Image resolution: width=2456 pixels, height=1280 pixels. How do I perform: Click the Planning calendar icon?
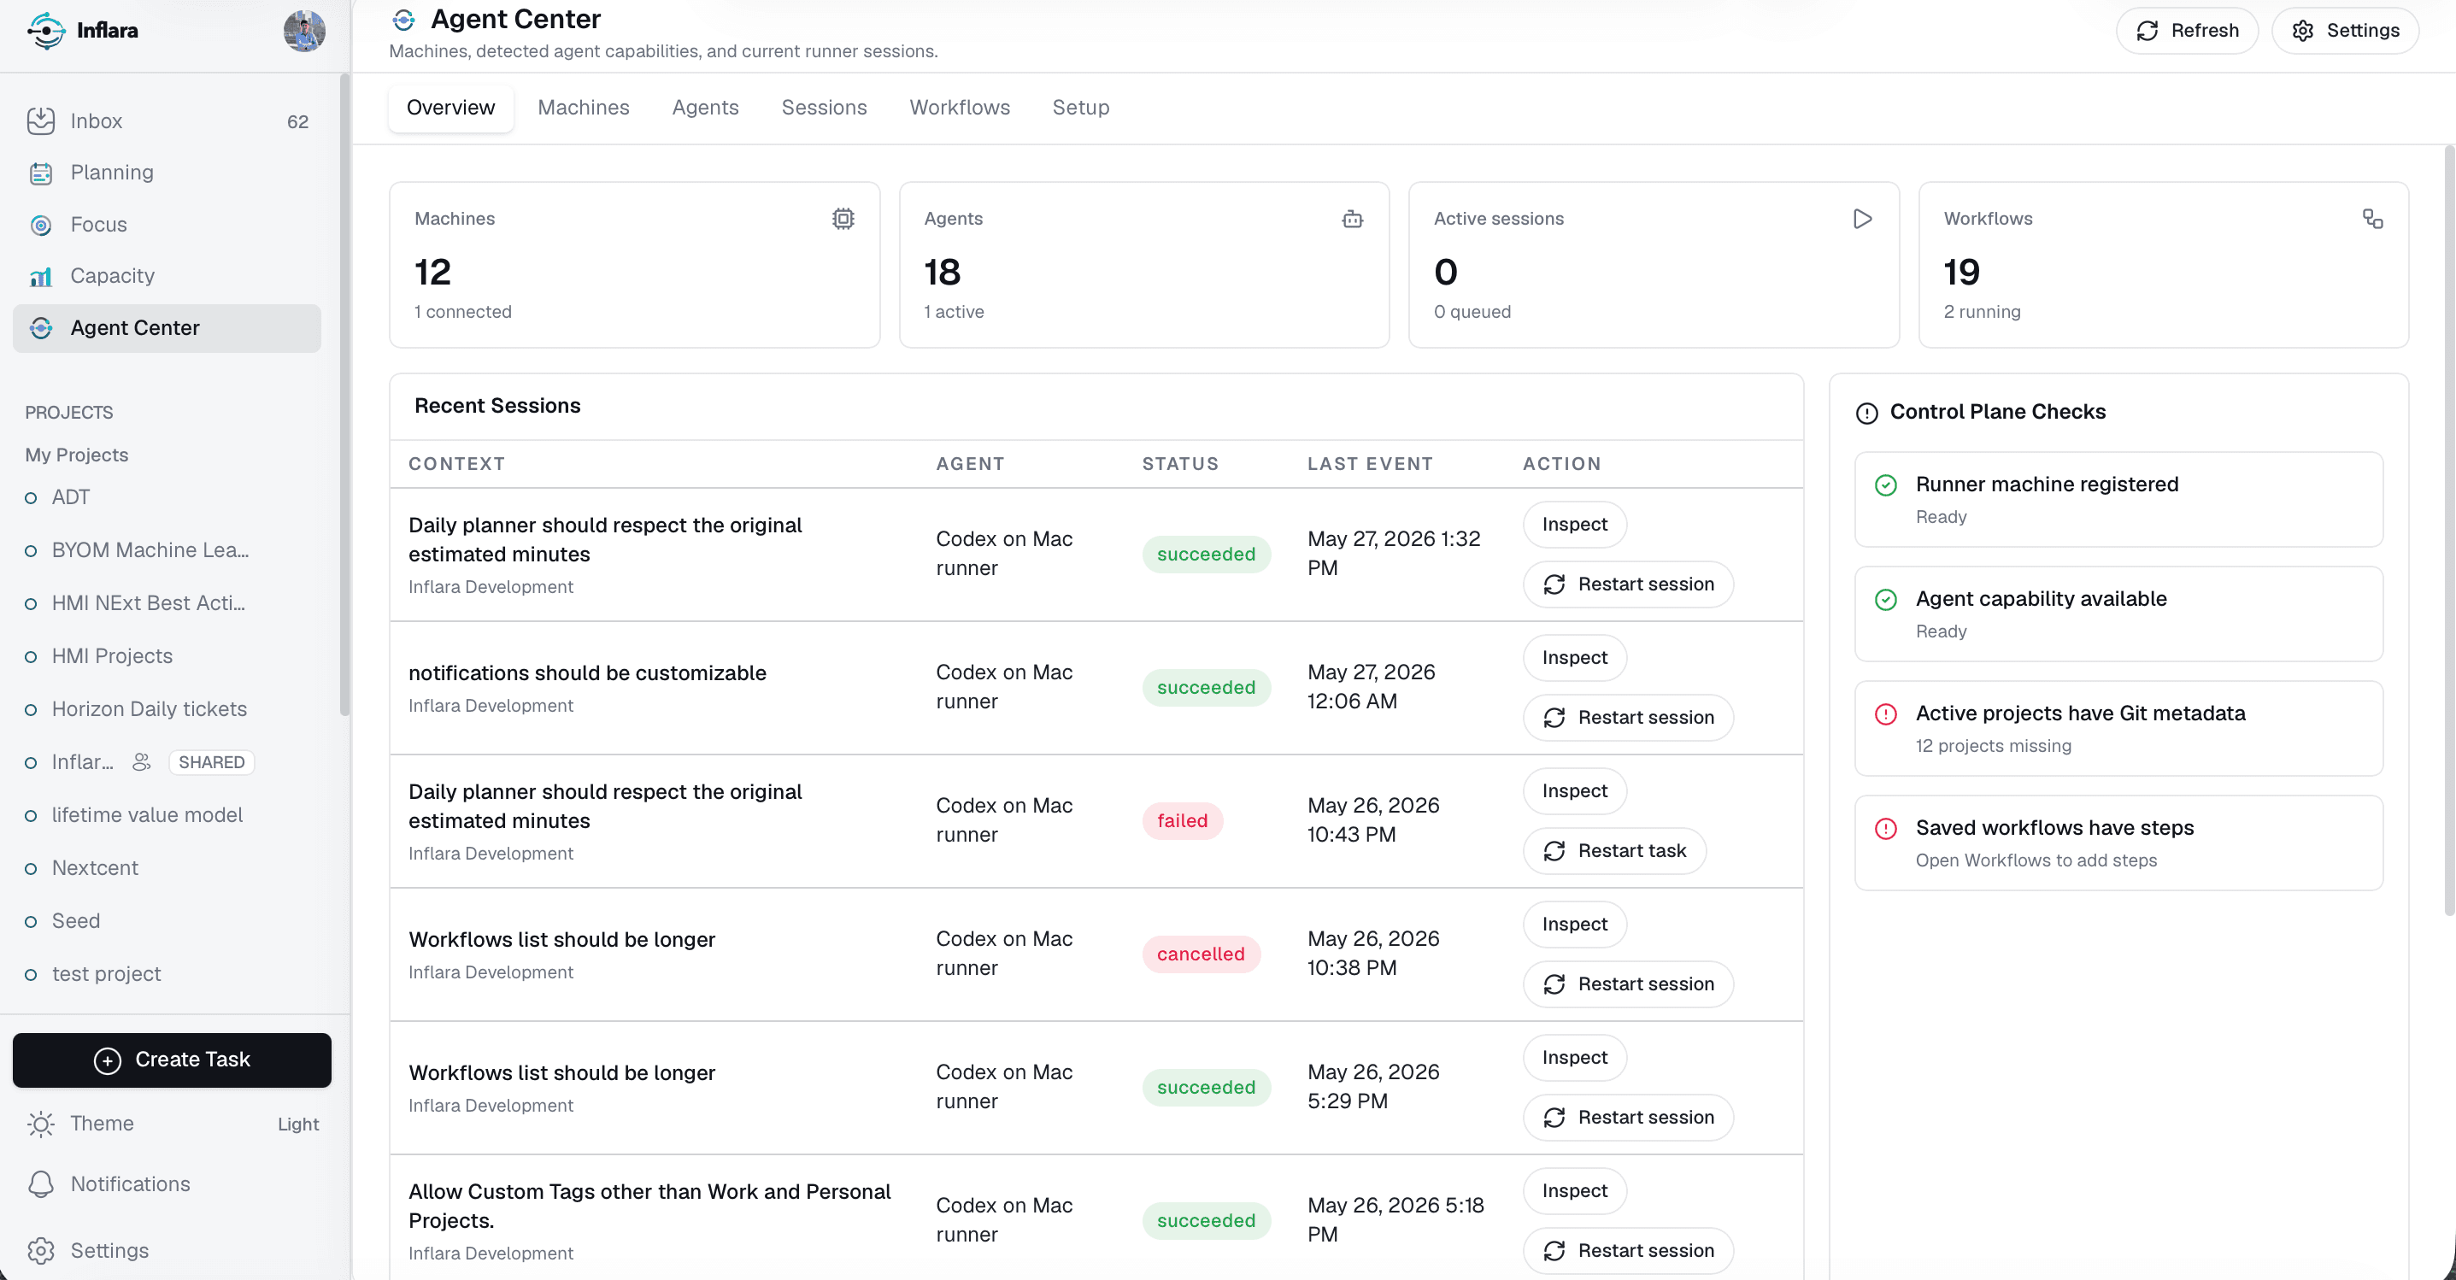coord(41,173)
